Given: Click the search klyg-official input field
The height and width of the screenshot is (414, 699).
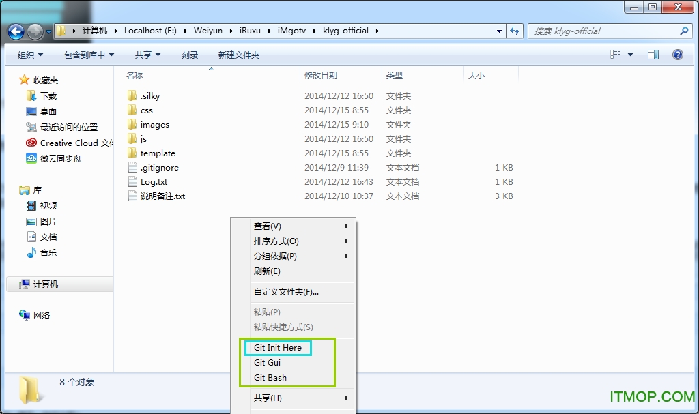Looking at the screenshot, I should tap(604, 31).
